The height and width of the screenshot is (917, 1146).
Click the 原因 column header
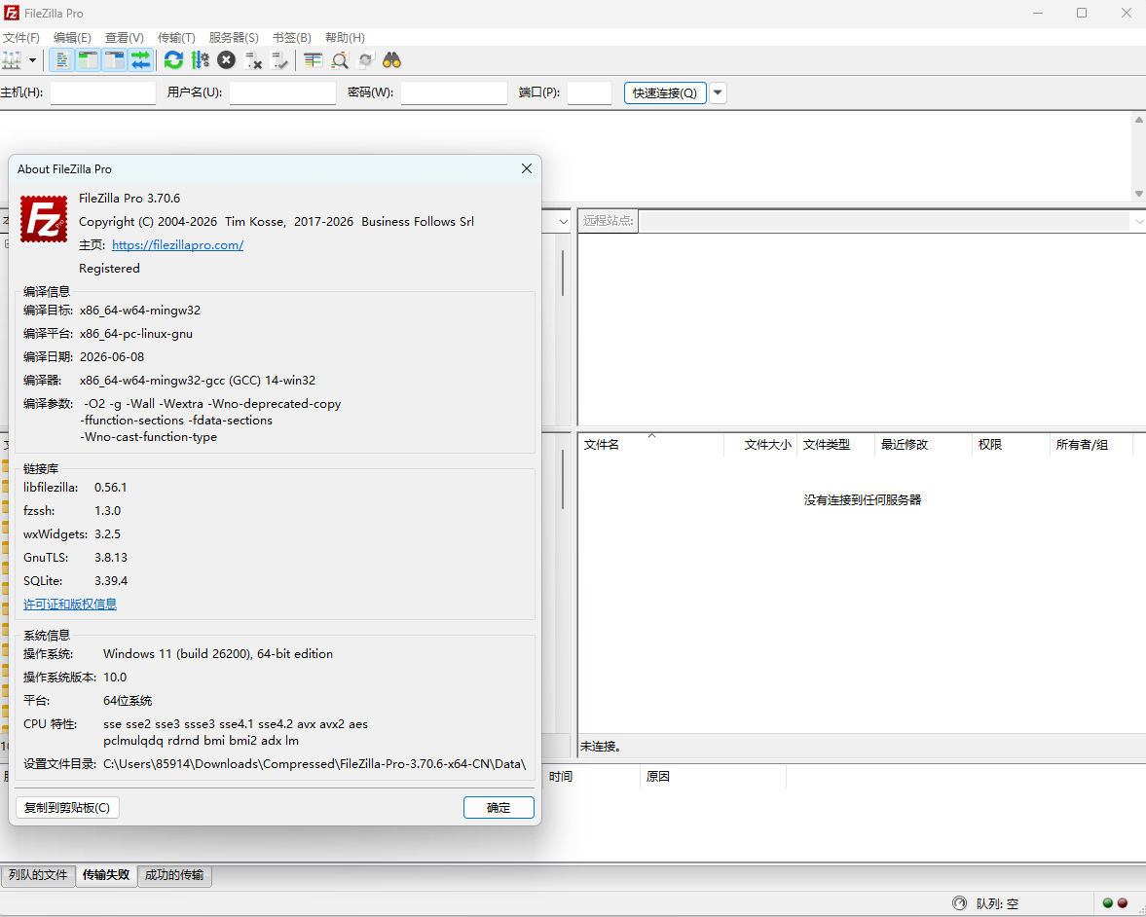714,777
